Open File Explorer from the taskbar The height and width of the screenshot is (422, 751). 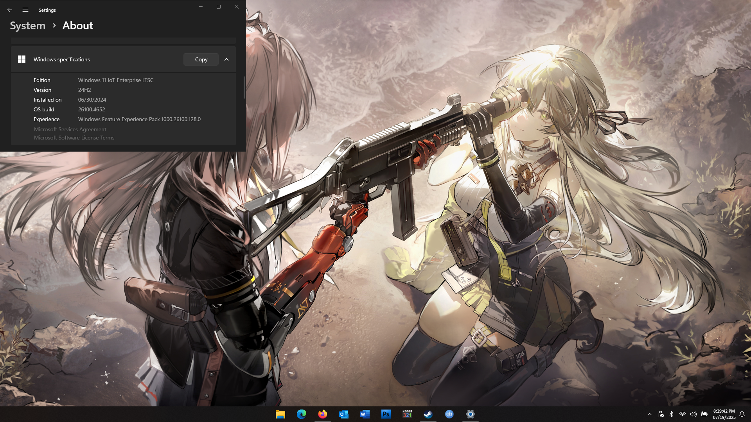[x=280, y=414]
